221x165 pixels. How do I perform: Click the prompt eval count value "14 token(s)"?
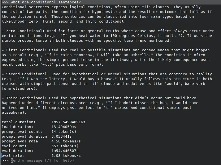(x=64, y=132)
